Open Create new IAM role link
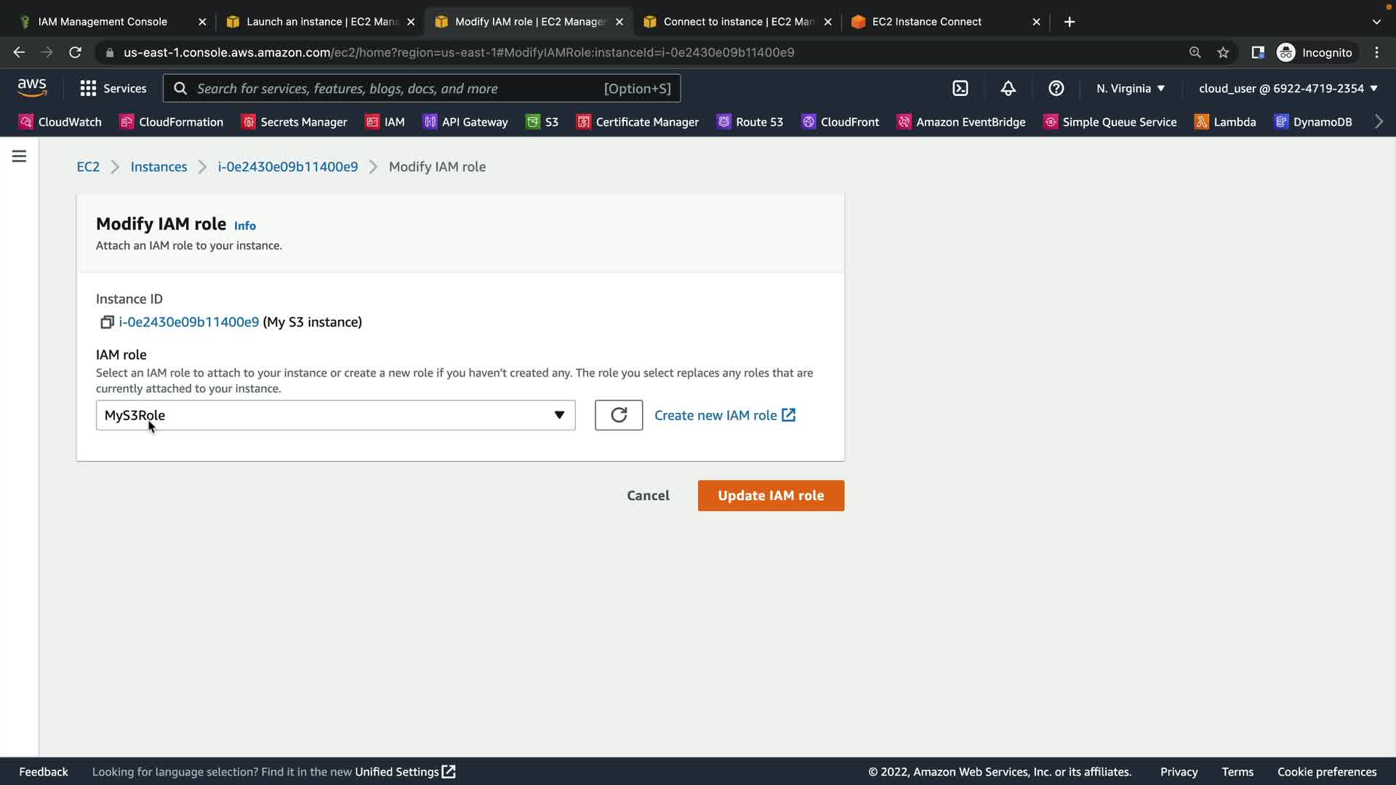The image size is (1396, 785). coord(724,415)
